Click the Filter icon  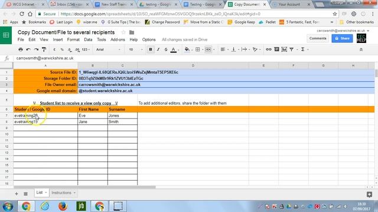pos(291,49)
